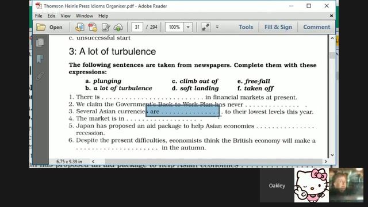Click sentence 4 'The market is in'

(x=100, y=118)
